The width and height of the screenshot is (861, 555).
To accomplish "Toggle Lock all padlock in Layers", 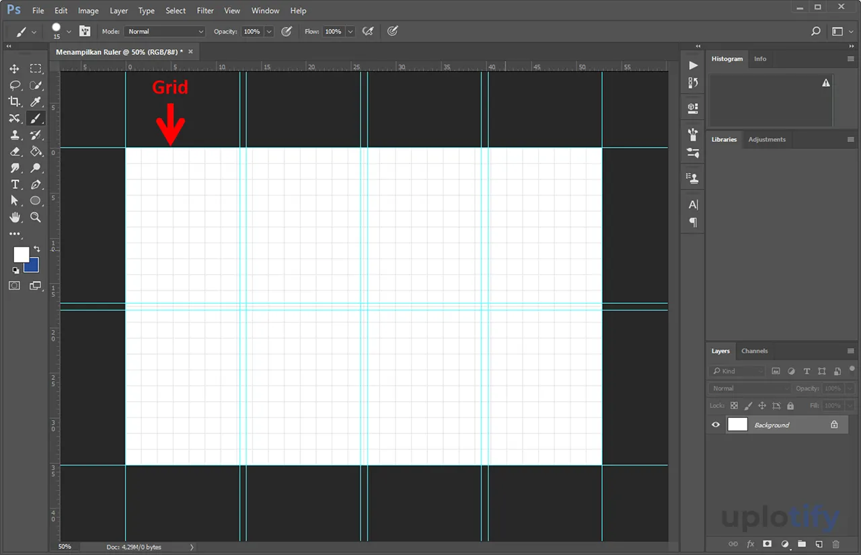I will (x=790, y=406).
